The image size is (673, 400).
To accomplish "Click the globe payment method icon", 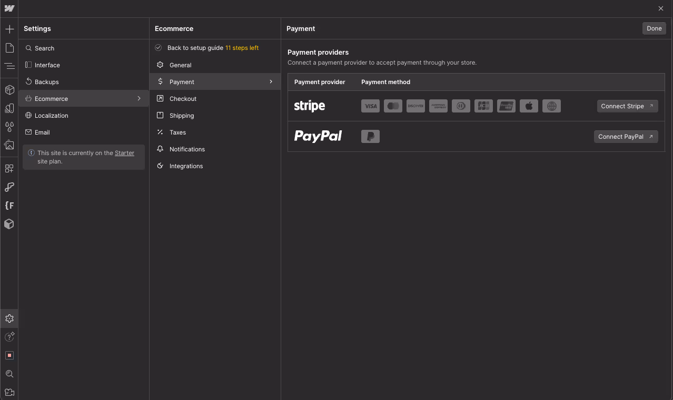I will pyautogui.click(x=551, y=106).
